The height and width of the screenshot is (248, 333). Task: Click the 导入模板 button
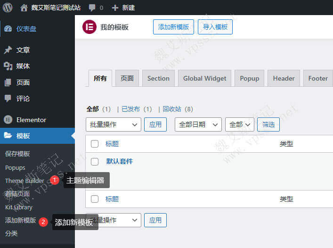(215, 27)
